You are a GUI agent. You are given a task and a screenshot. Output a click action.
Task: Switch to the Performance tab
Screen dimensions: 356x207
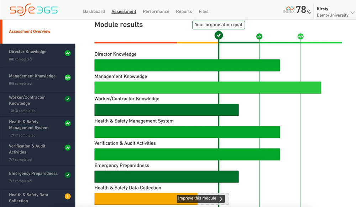click(156, 11)
